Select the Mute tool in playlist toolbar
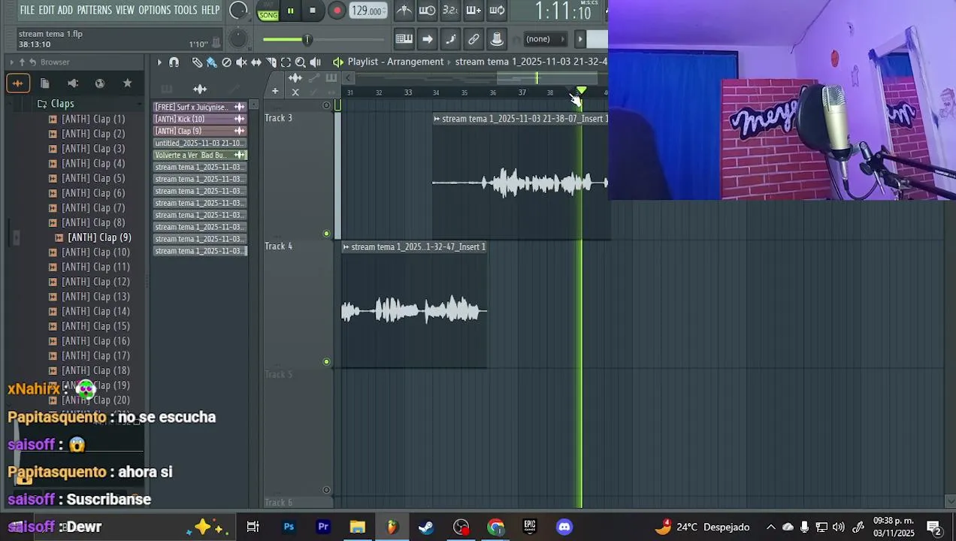 [241, 62]
